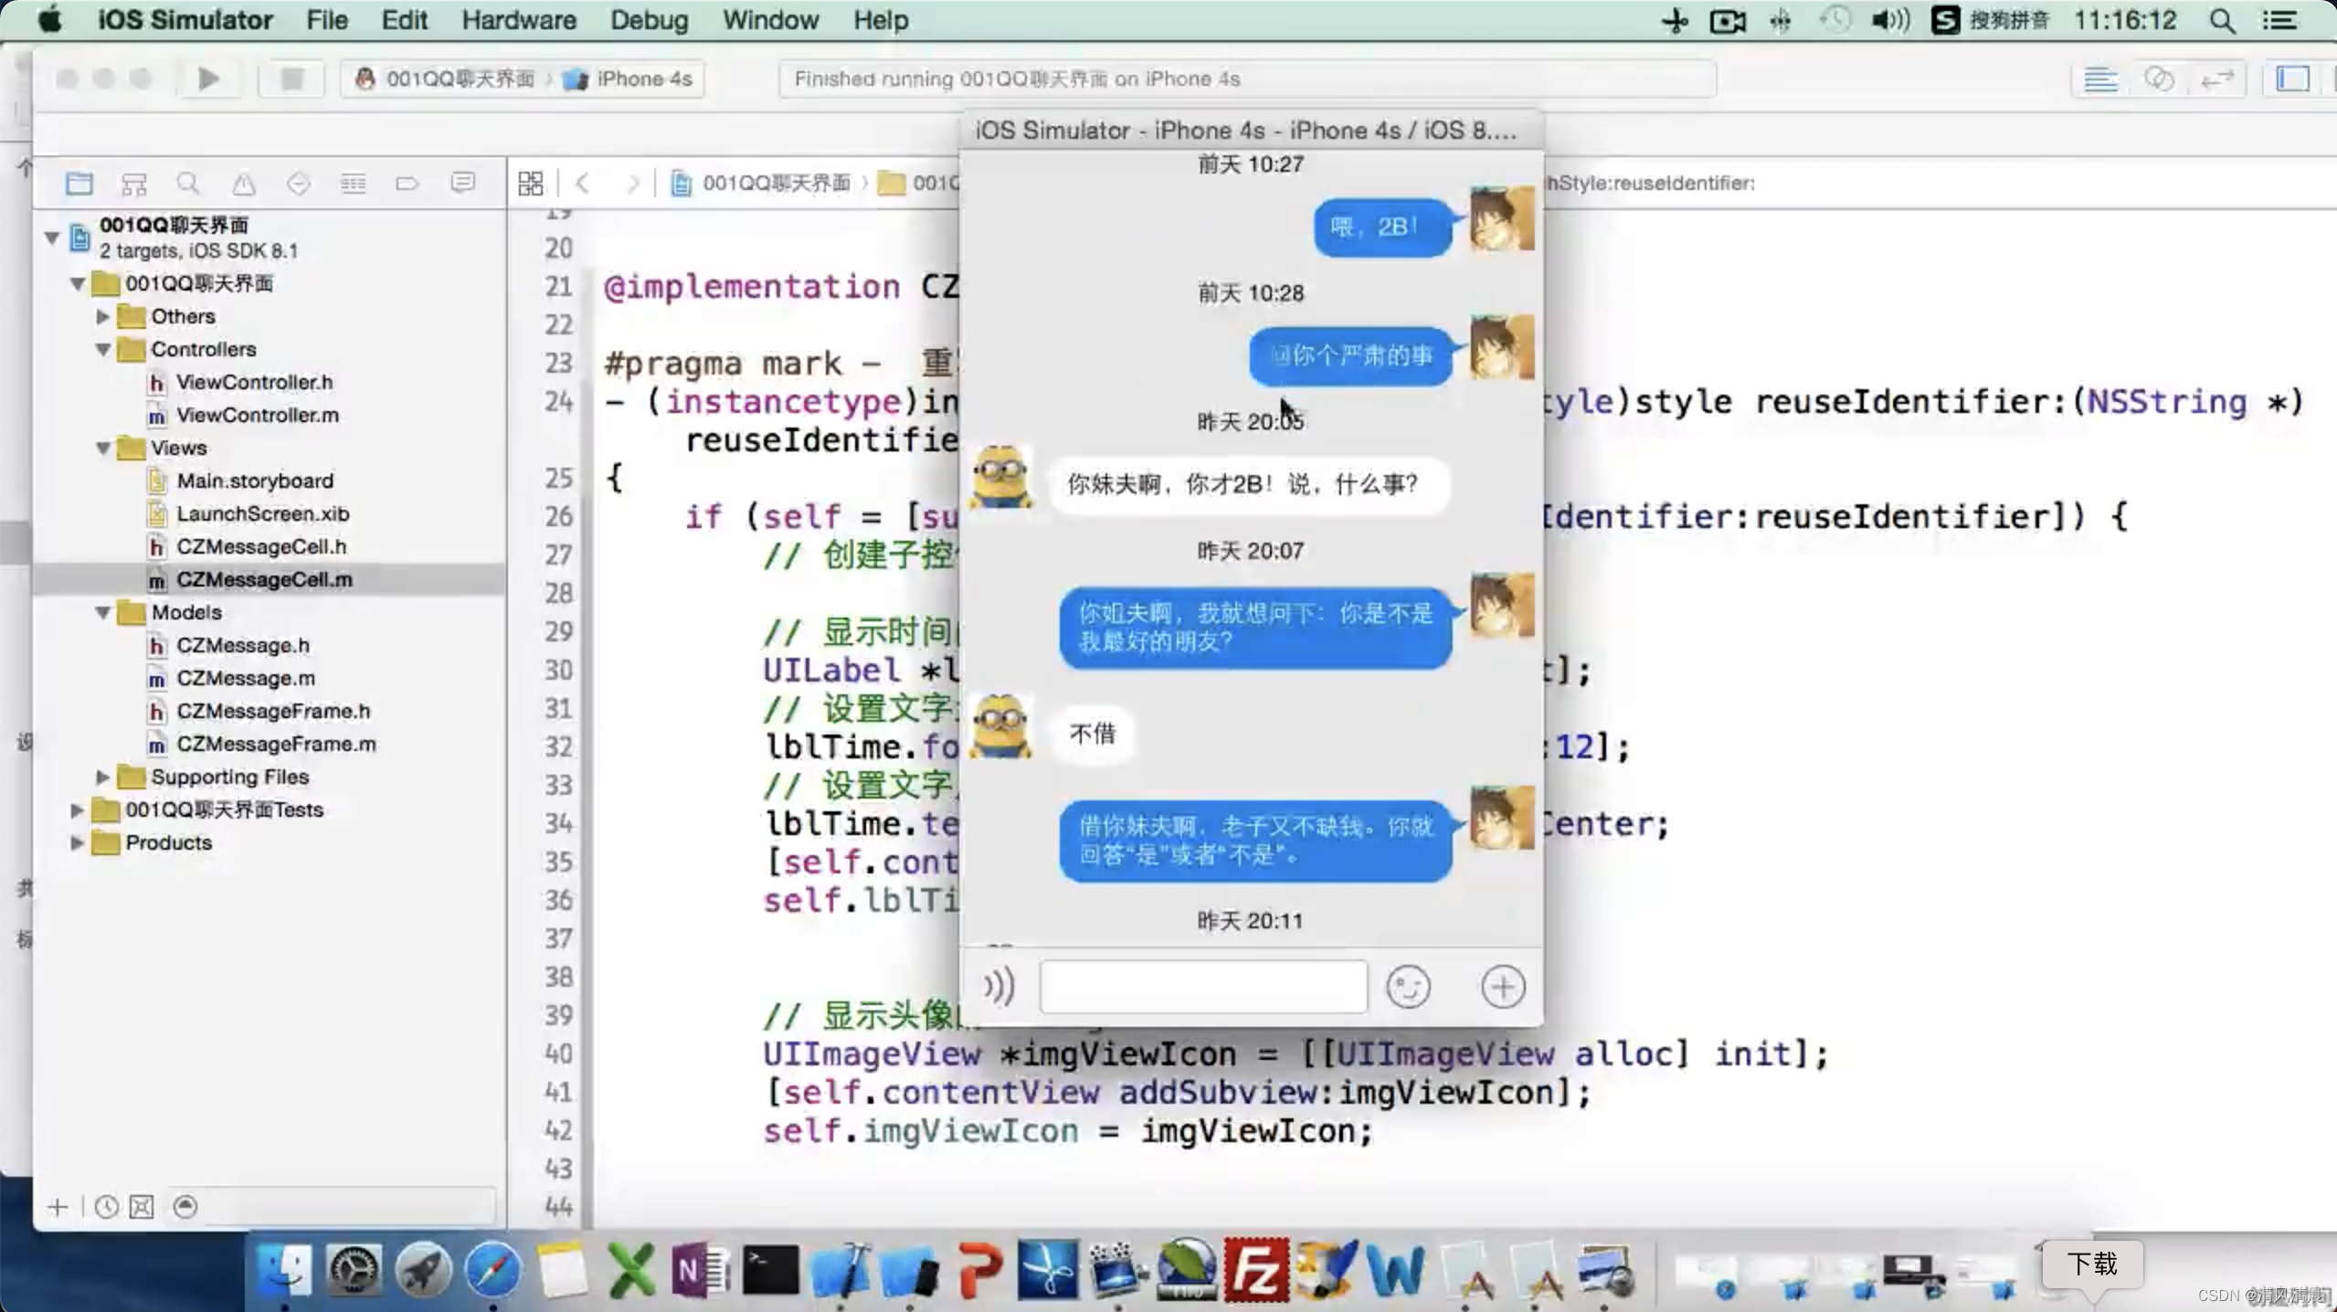Expand the 001QQ聊天界面Tests folder
The height and width of the screenshot is (1312, 2337).
[78, 810]
